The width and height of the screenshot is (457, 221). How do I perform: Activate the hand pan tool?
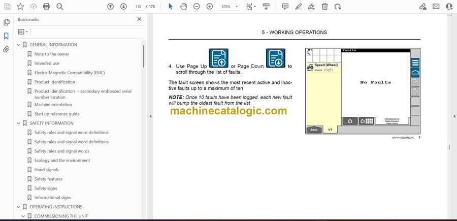pyautogui.click(x=183, y=7)
